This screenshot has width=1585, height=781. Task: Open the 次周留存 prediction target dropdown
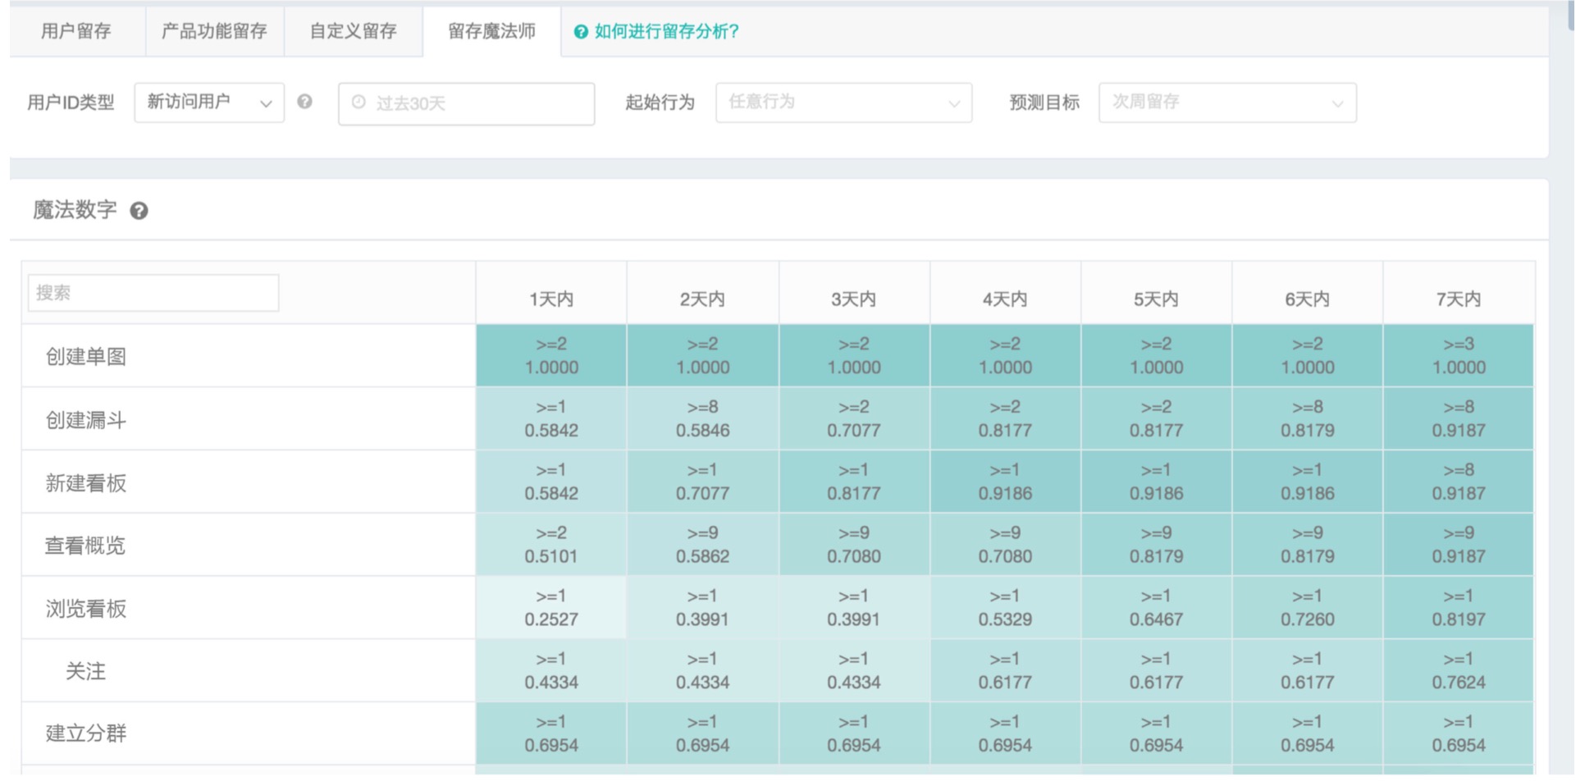click(1227, 103)
